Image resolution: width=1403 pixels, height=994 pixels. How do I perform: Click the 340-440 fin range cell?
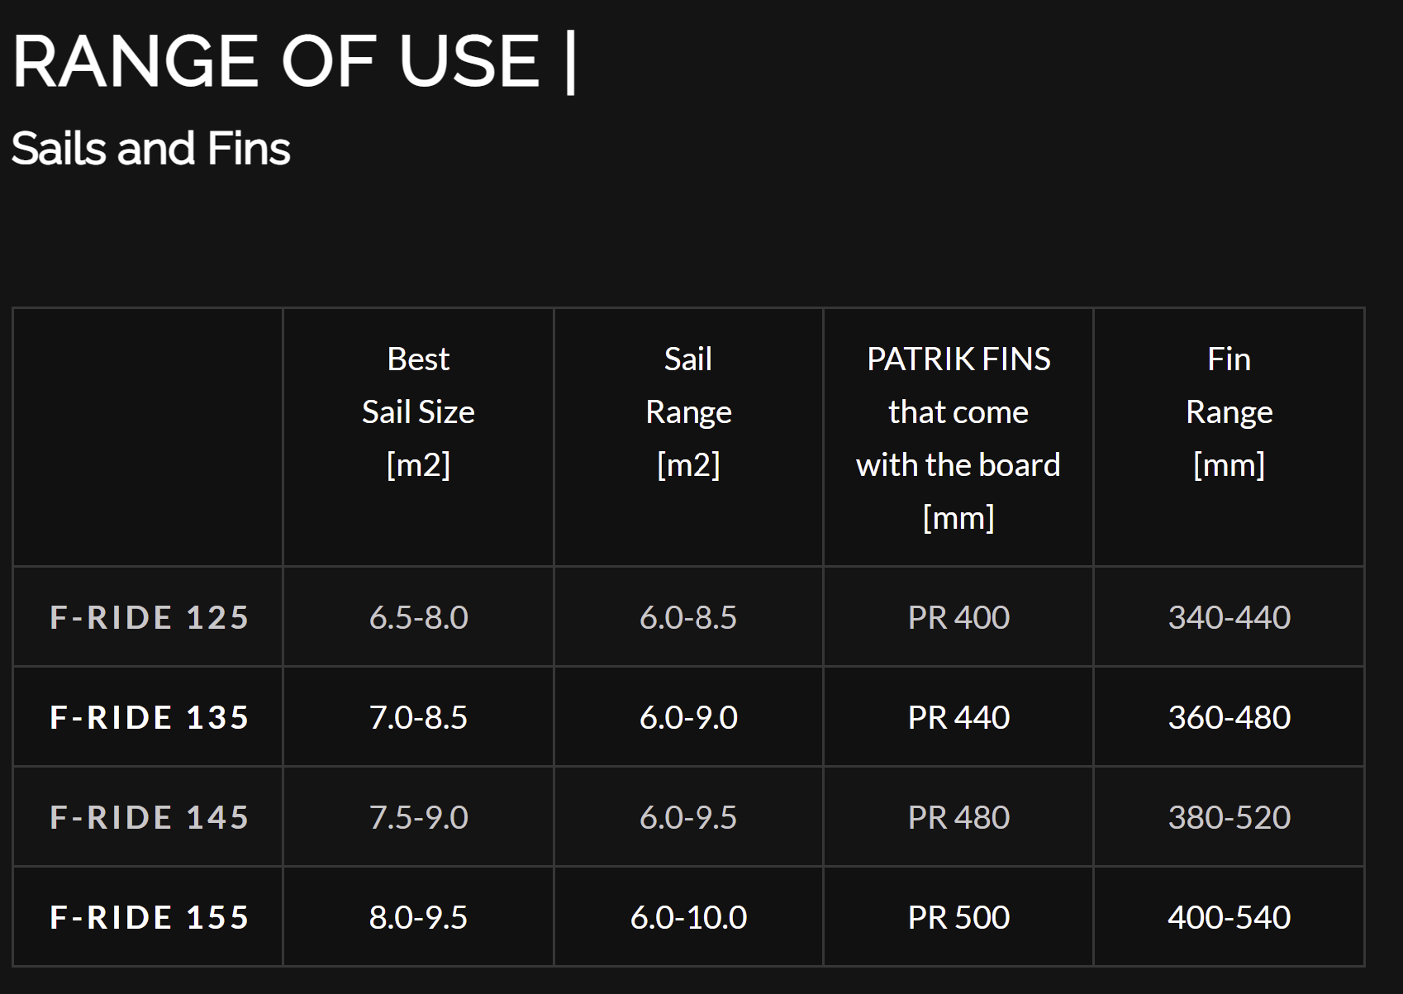point(1229,617)
